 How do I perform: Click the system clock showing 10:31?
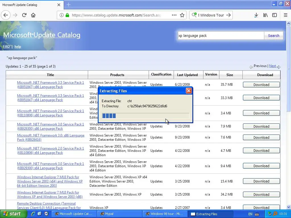pyautogui.click(x=283, y=214)
